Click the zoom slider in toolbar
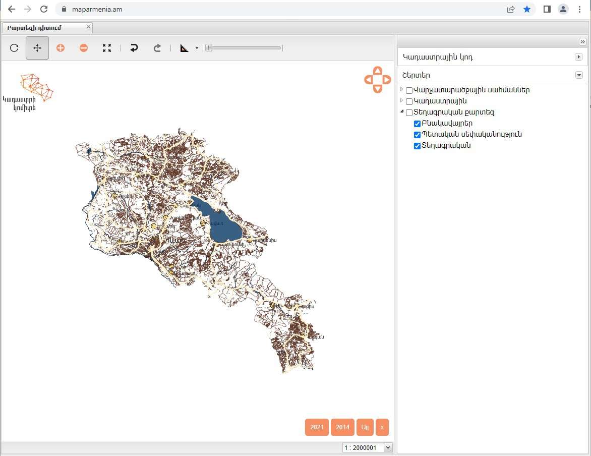 pyautogui.click(x=245, y=48)
